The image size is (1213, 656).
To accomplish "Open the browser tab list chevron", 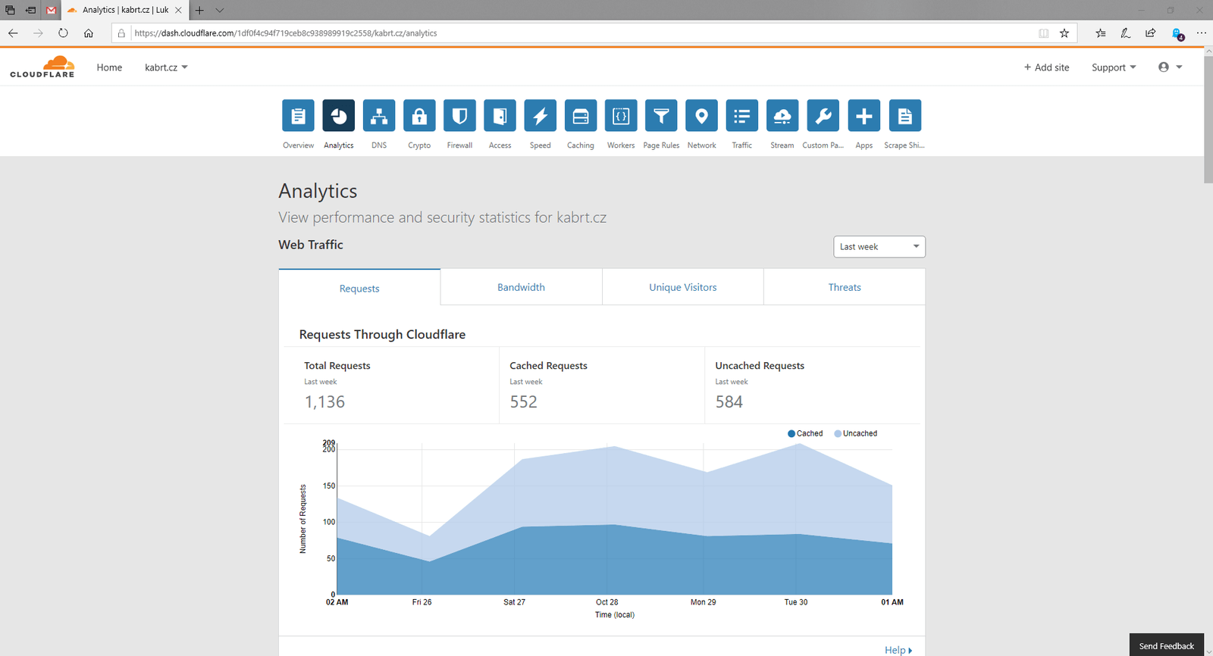I will tap(219, 11).
